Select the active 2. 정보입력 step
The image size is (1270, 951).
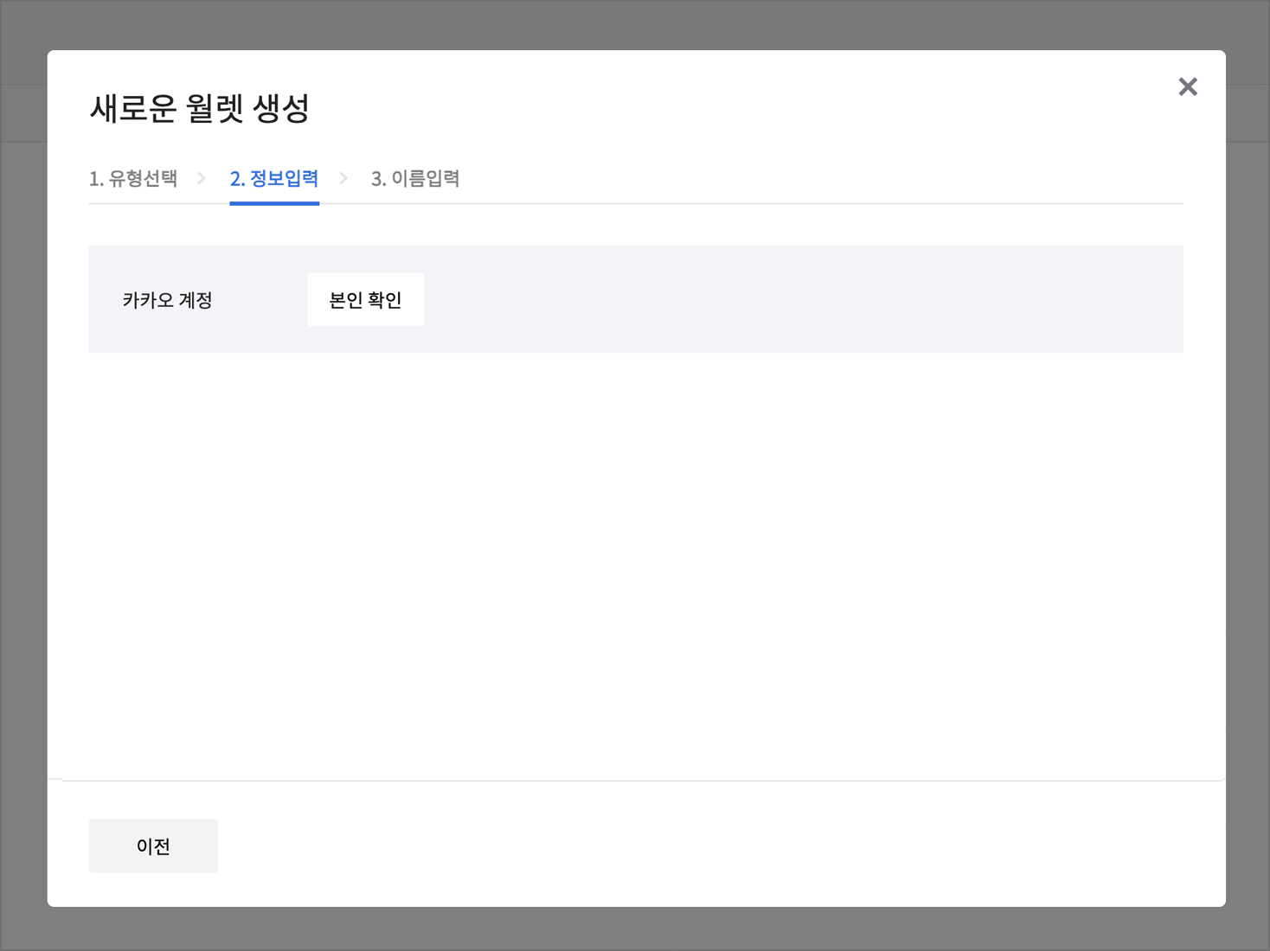click(x=274, y=178)
